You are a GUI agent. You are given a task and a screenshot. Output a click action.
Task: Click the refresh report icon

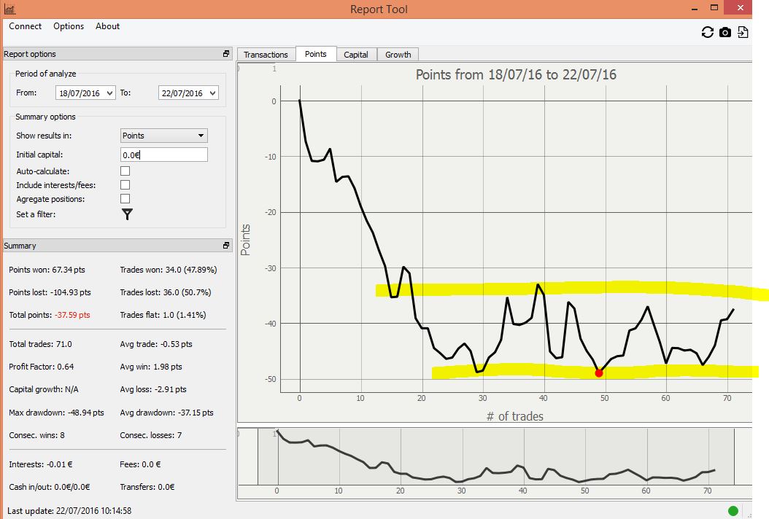(x=707, y=32)
